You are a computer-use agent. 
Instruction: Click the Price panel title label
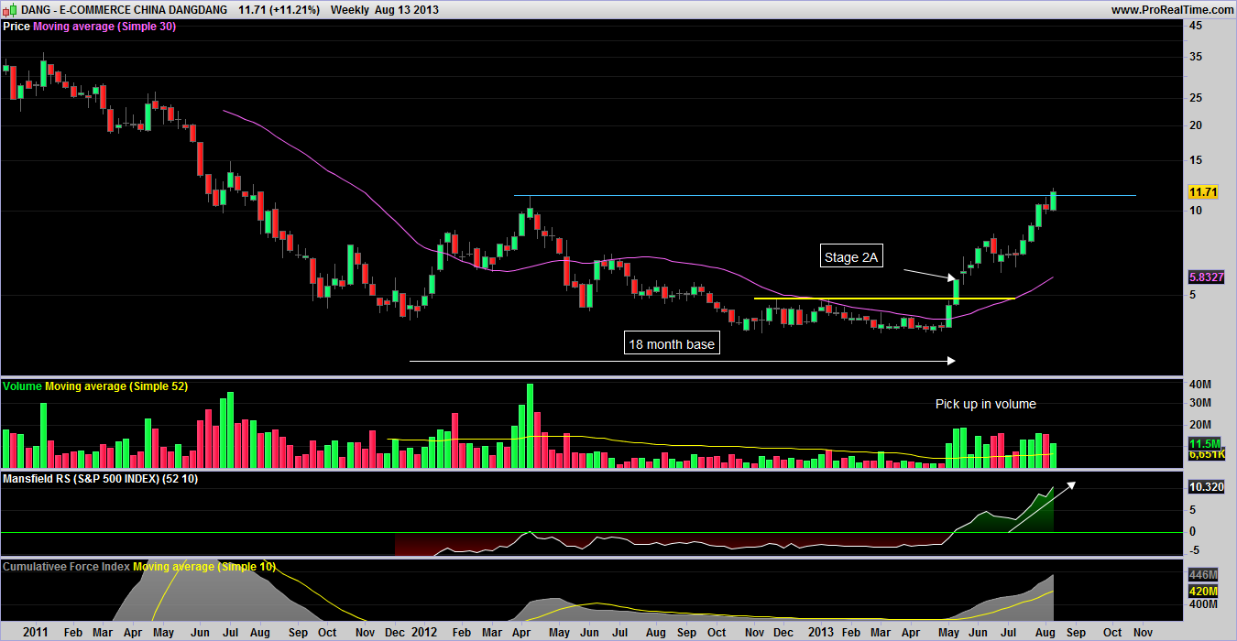click(16, 27)
